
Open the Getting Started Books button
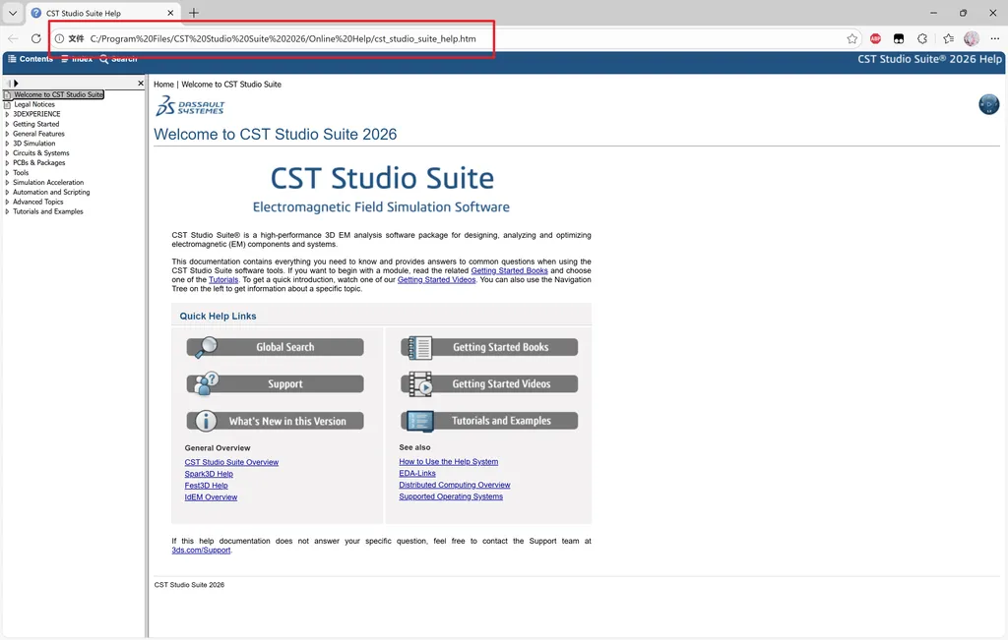pos(489,347)
